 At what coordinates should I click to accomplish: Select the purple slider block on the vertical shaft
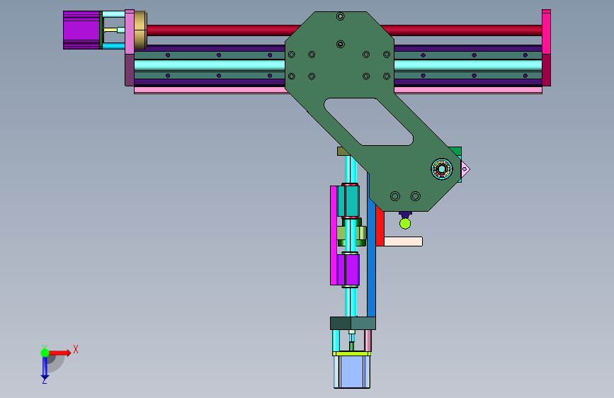pyautogui.click(x=348, y=270)
